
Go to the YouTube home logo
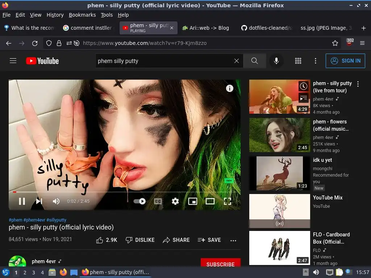42,61
